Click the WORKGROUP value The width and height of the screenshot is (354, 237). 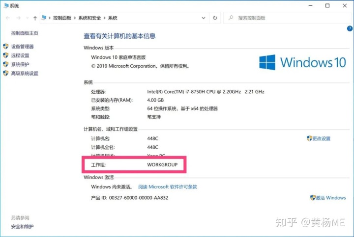point(162,165)
